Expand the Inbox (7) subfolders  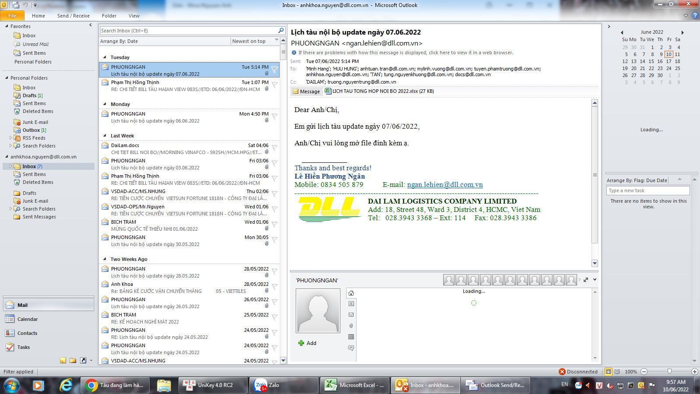pos(10,166)
